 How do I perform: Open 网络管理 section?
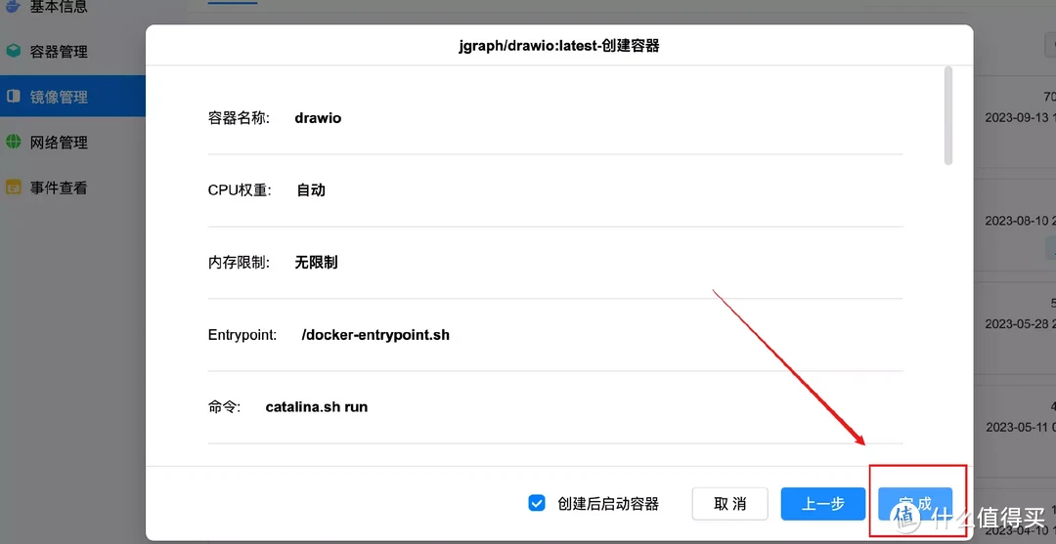(x=59, y=143)
